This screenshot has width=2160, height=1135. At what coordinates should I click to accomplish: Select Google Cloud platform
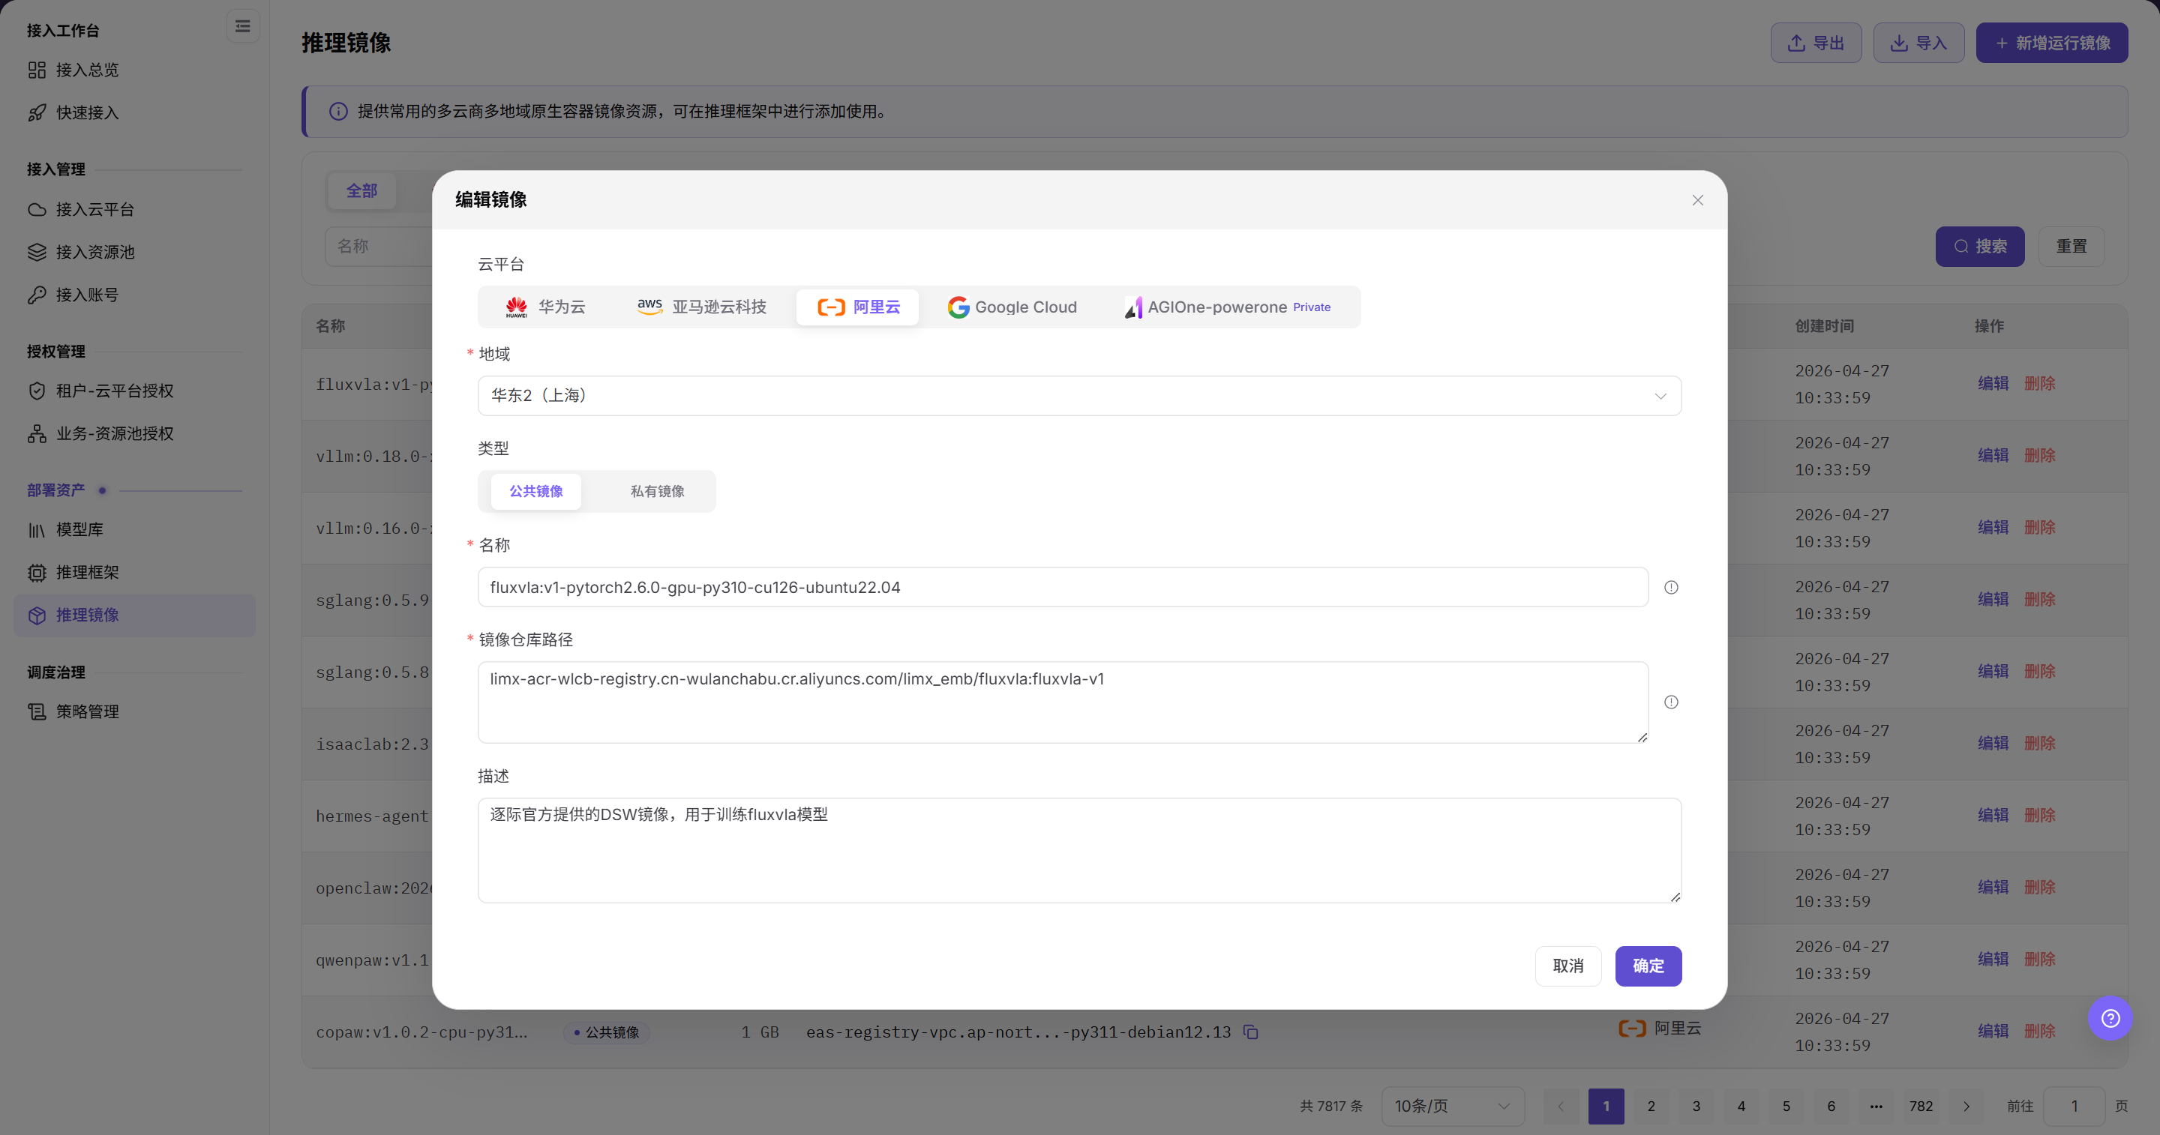[1012, 307]
